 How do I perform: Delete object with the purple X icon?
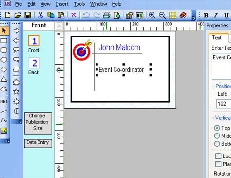click(74, 15)
